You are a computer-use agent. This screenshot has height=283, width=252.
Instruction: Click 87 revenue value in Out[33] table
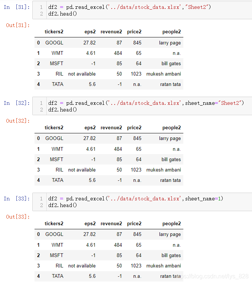coord(119,234)
